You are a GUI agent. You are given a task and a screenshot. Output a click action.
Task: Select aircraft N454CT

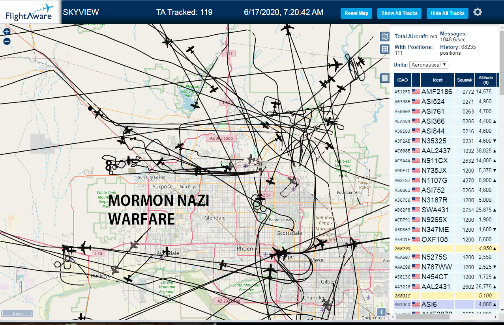pyautogui.click(x=446, y=277)
